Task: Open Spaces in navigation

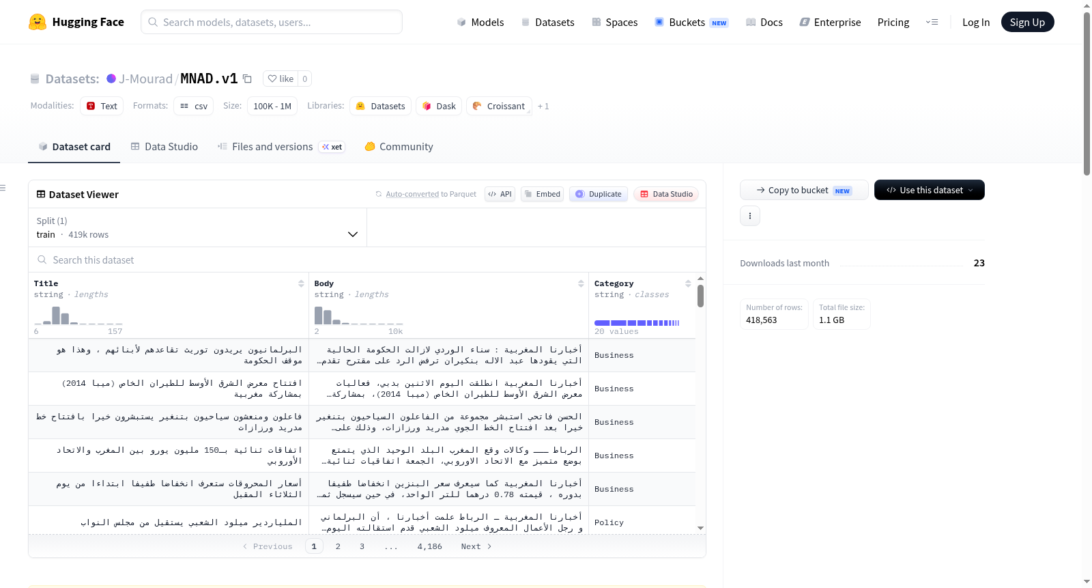Action: click(614, 22)
